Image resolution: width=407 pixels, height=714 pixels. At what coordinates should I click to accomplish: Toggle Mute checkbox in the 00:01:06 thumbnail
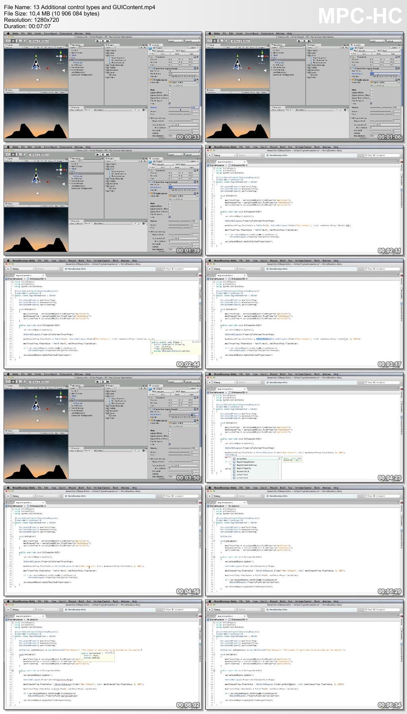point(371,90)
